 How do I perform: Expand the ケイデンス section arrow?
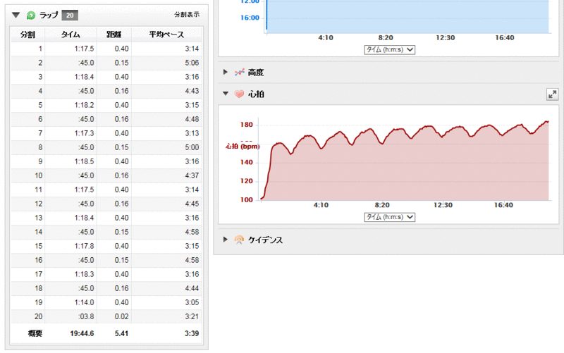point(226,240)
